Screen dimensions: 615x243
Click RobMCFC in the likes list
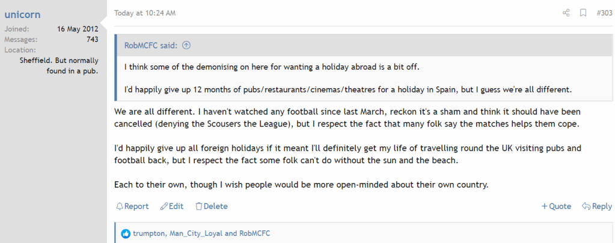pos(259,233)
